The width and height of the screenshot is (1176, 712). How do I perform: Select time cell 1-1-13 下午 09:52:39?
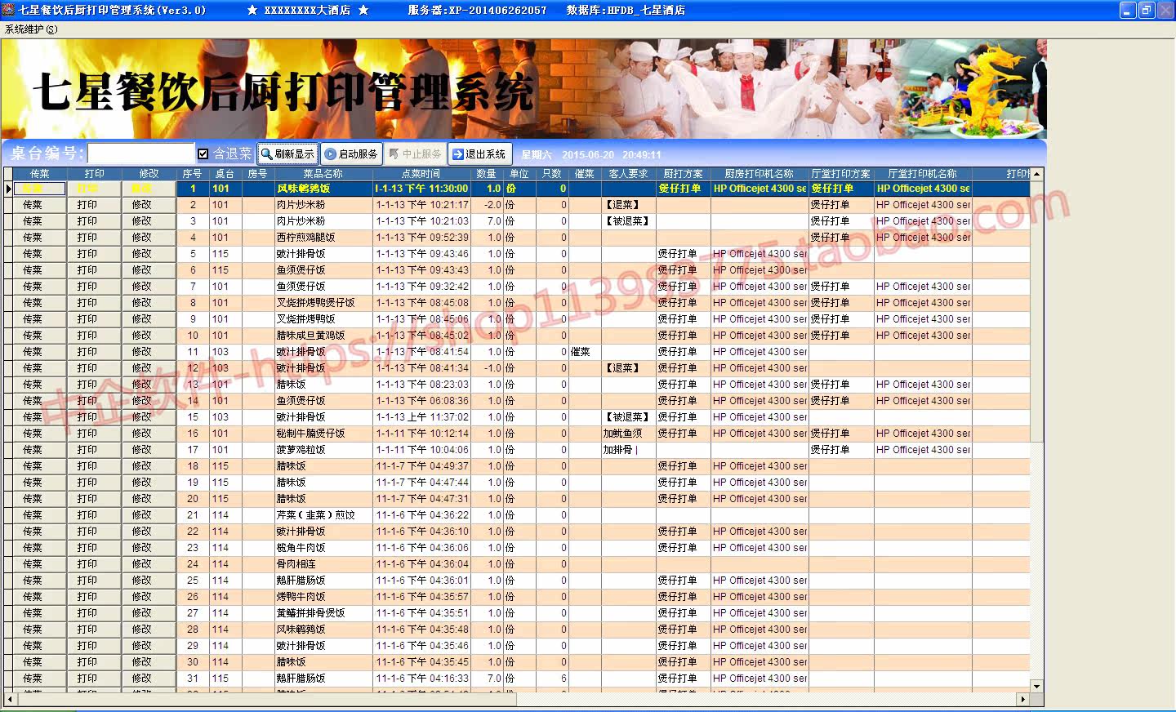421,238
